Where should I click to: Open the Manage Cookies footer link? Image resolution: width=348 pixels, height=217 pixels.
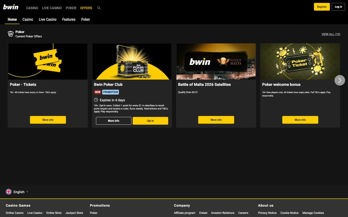pos(313,213)
